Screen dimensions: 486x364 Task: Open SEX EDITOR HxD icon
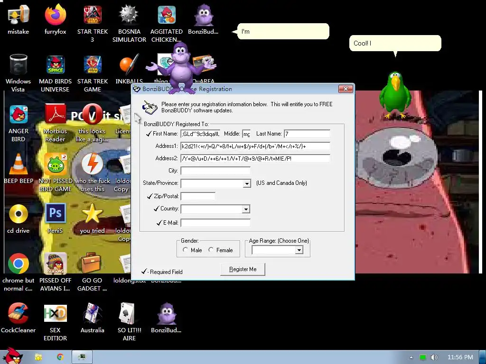coord(55,314)
